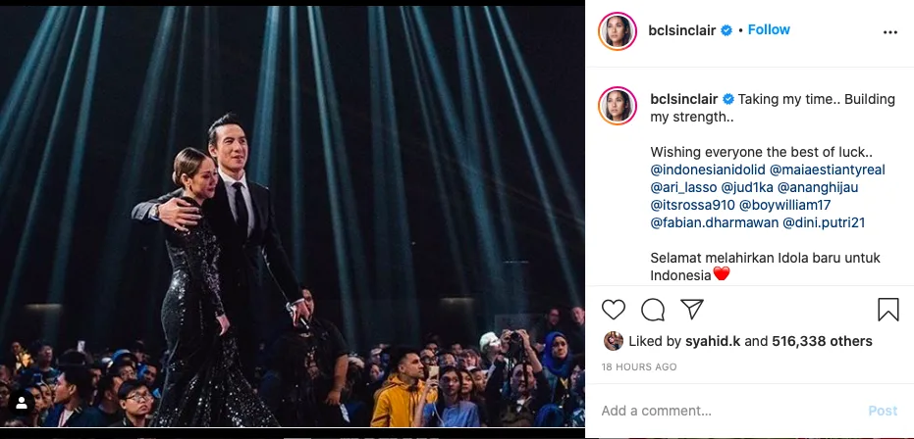Click the 'Add a comment' field
The height and width of the screenshot is (439, 914).
(x=726, y=411)
